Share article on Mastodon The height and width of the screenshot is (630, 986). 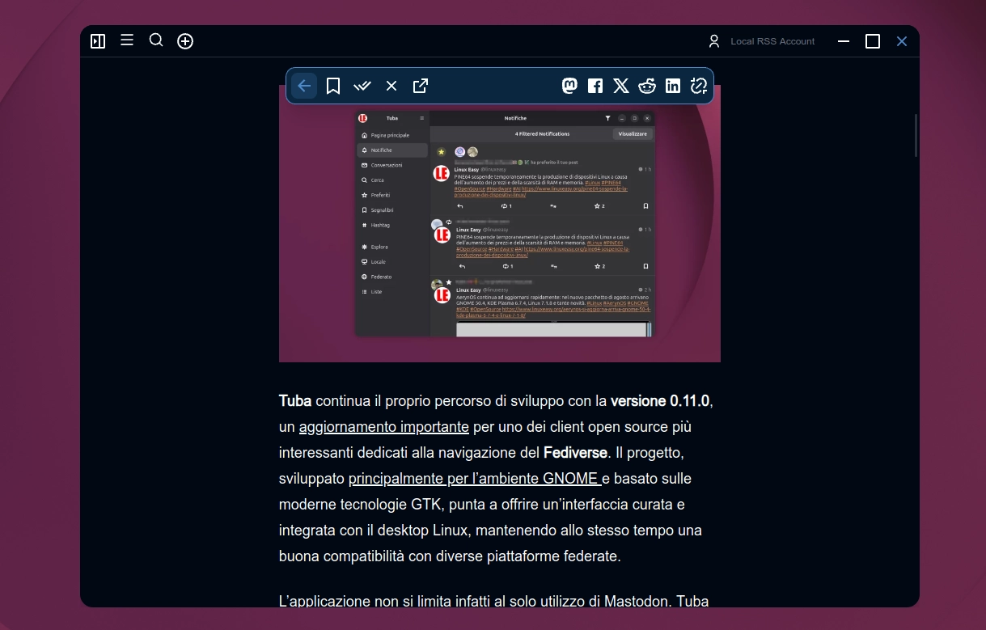tap(569, 86)
